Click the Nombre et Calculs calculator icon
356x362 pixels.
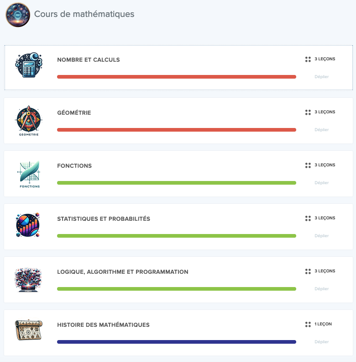(29, 65)
